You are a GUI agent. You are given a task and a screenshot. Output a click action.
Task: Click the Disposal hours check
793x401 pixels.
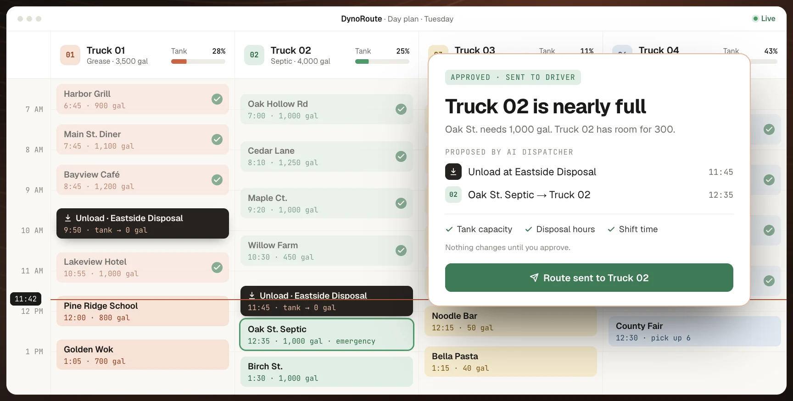[x=560, y=229]
